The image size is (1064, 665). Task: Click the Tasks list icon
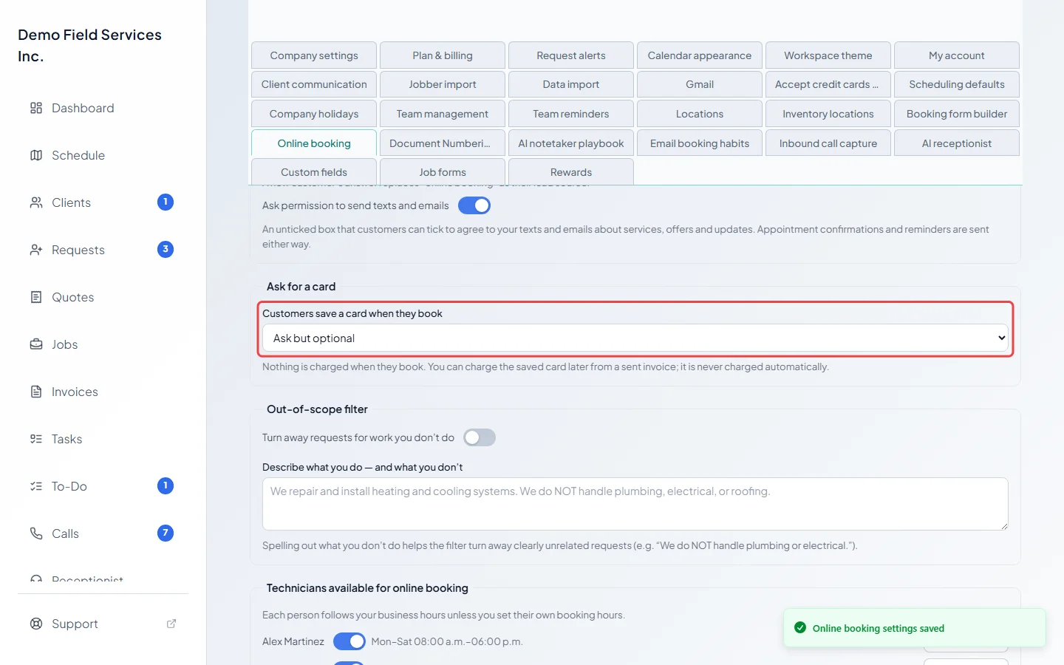(x=36, y=439)
